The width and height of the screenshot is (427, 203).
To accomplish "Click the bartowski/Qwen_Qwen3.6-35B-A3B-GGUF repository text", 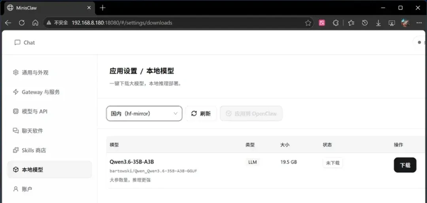I will click(x=153, y=171).
